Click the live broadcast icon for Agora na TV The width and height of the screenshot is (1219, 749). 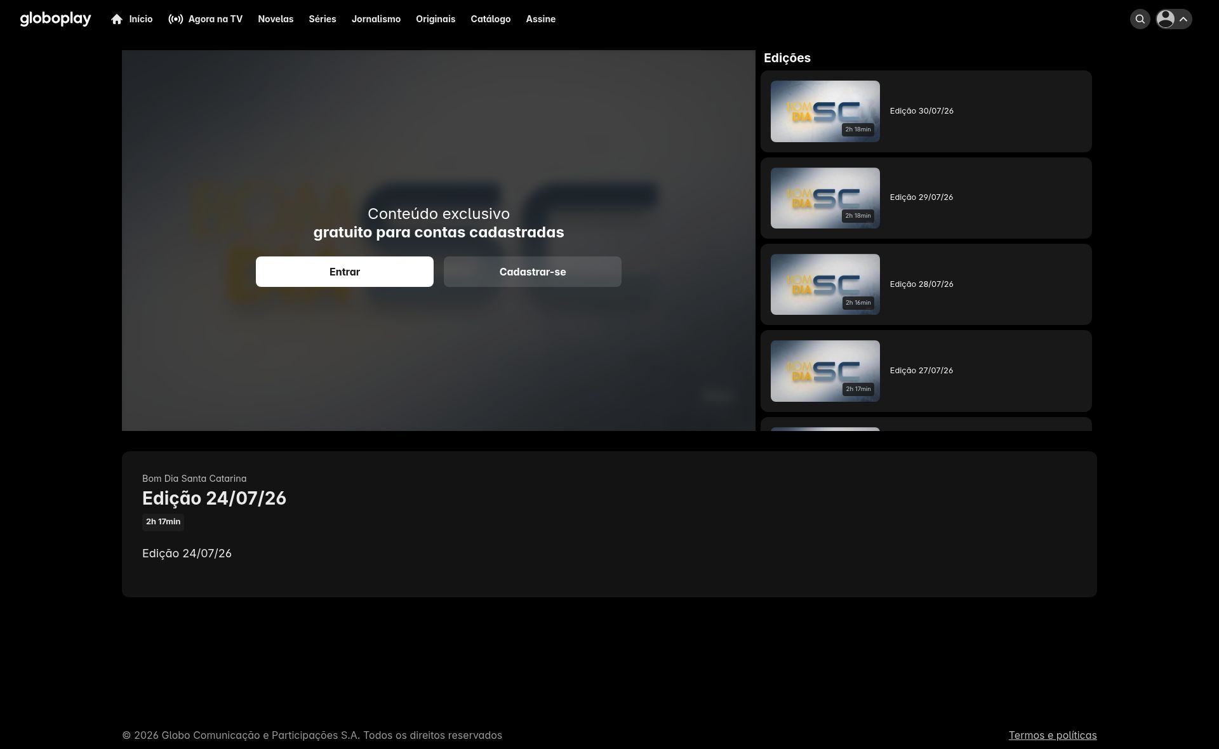coord(176,19)
